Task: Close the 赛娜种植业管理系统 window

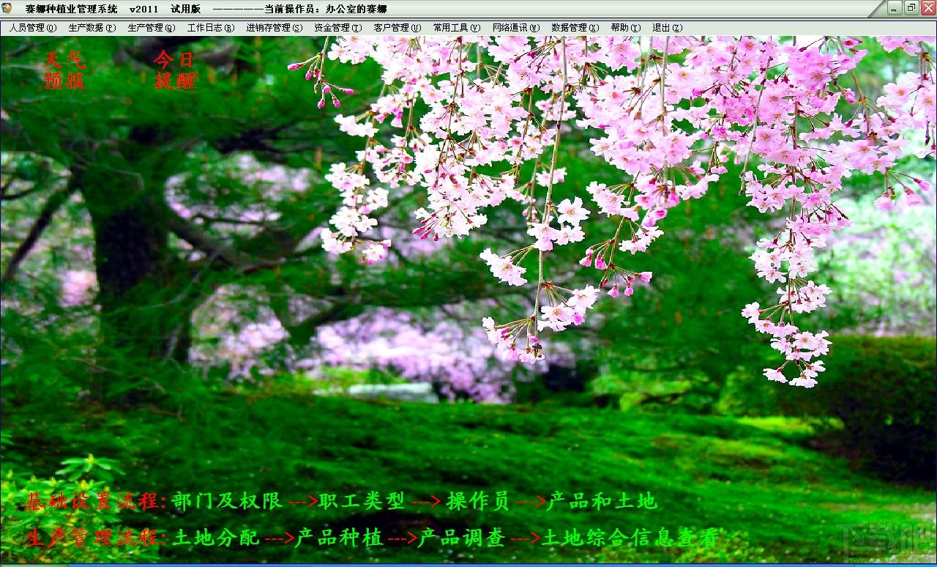Action: click(927, 8)
